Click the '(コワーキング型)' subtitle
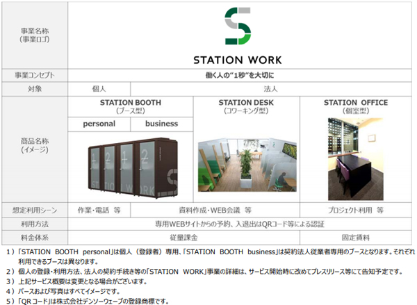The image size is (417, 305). pos(246,111)
